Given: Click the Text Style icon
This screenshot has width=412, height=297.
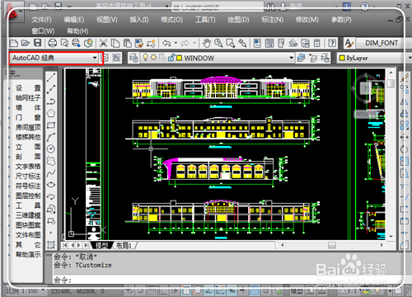Looking at the screenshot, I should tap(349, 43).
